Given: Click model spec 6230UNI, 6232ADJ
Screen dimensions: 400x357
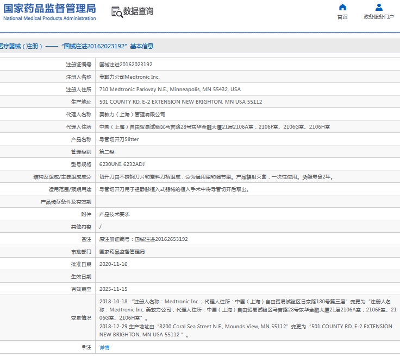Looking at the screenshot, I should coord(122,164).
